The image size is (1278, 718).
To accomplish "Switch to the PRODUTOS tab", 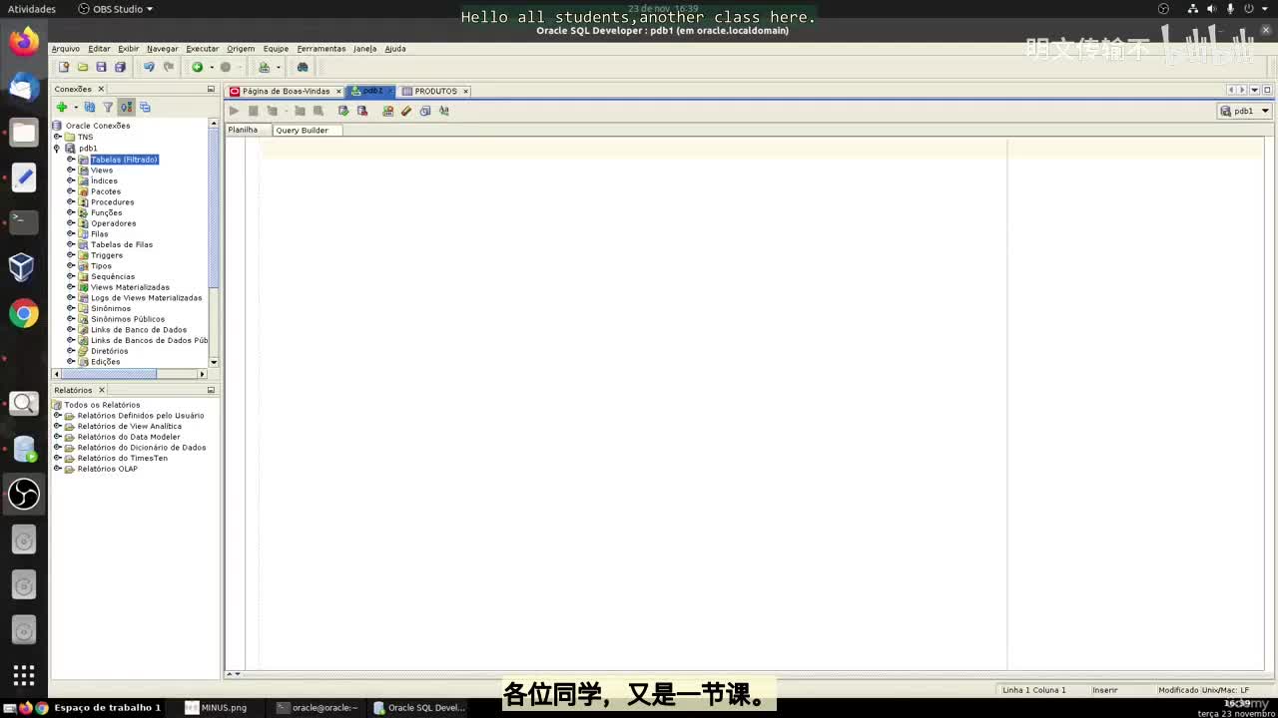I will [x=435, y=91].
